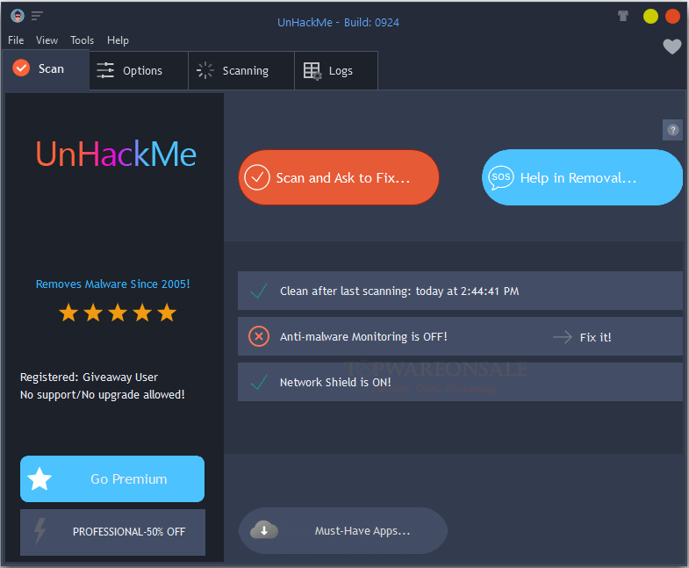This screenshot has height=568, width=689.
Task: Start Scan and Ask to Fix
Action: [x=338, y=177]
